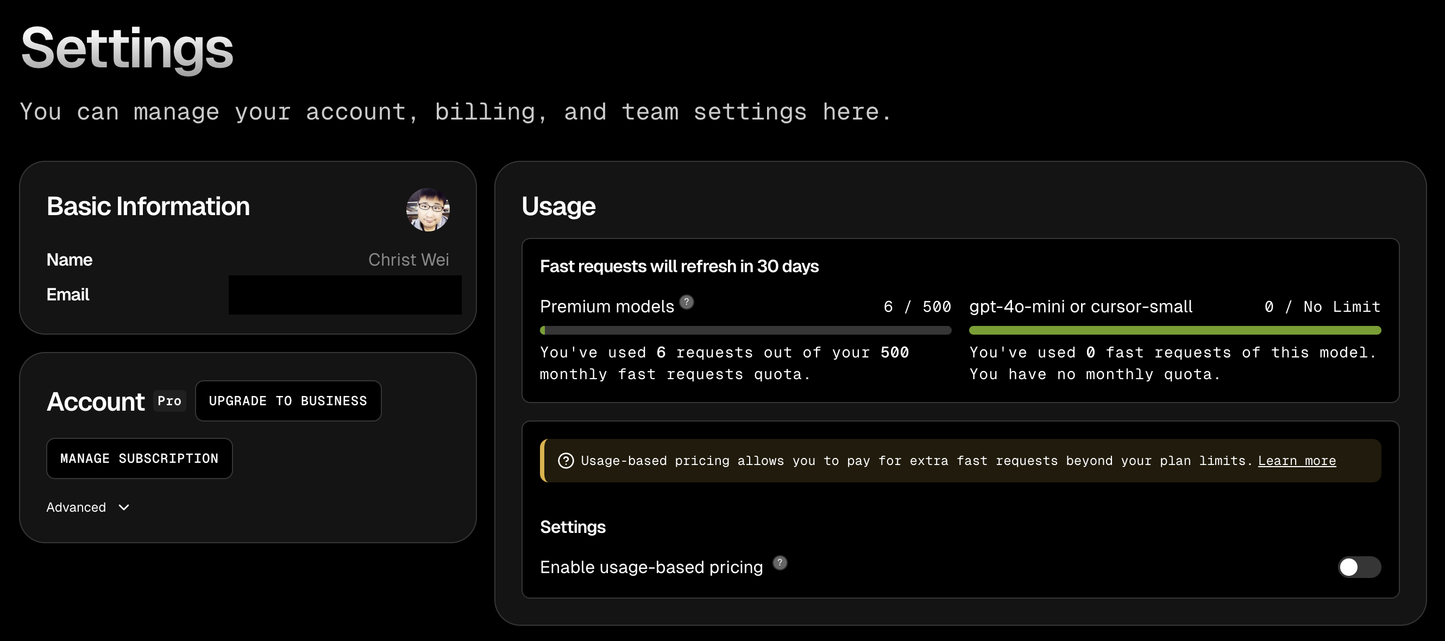The width and height of the screenshot is (1445, 641).
Task: Click the gpt-4o-mini usage progress bar
Action: pos(1174,330)
